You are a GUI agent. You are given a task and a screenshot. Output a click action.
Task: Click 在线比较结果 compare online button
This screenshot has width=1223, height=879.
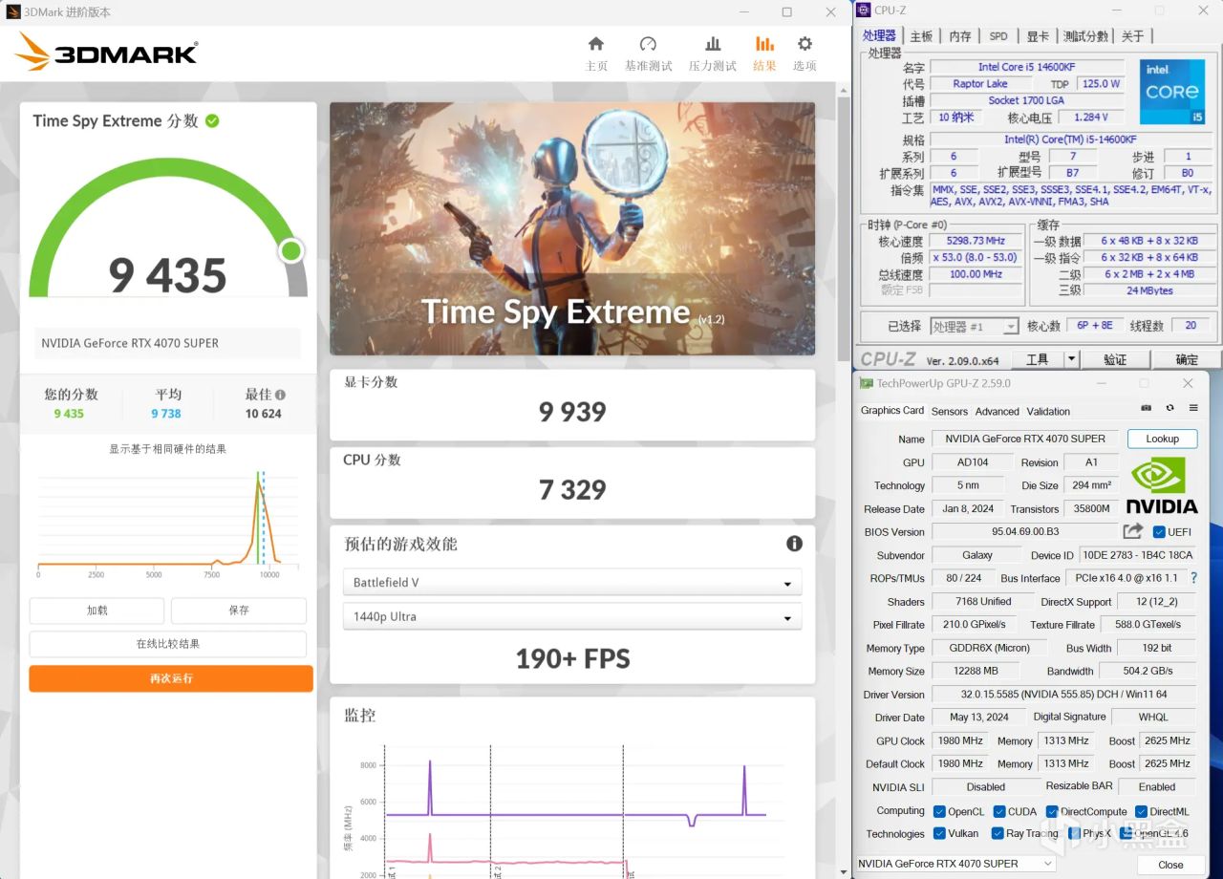(x=168, y=644)
